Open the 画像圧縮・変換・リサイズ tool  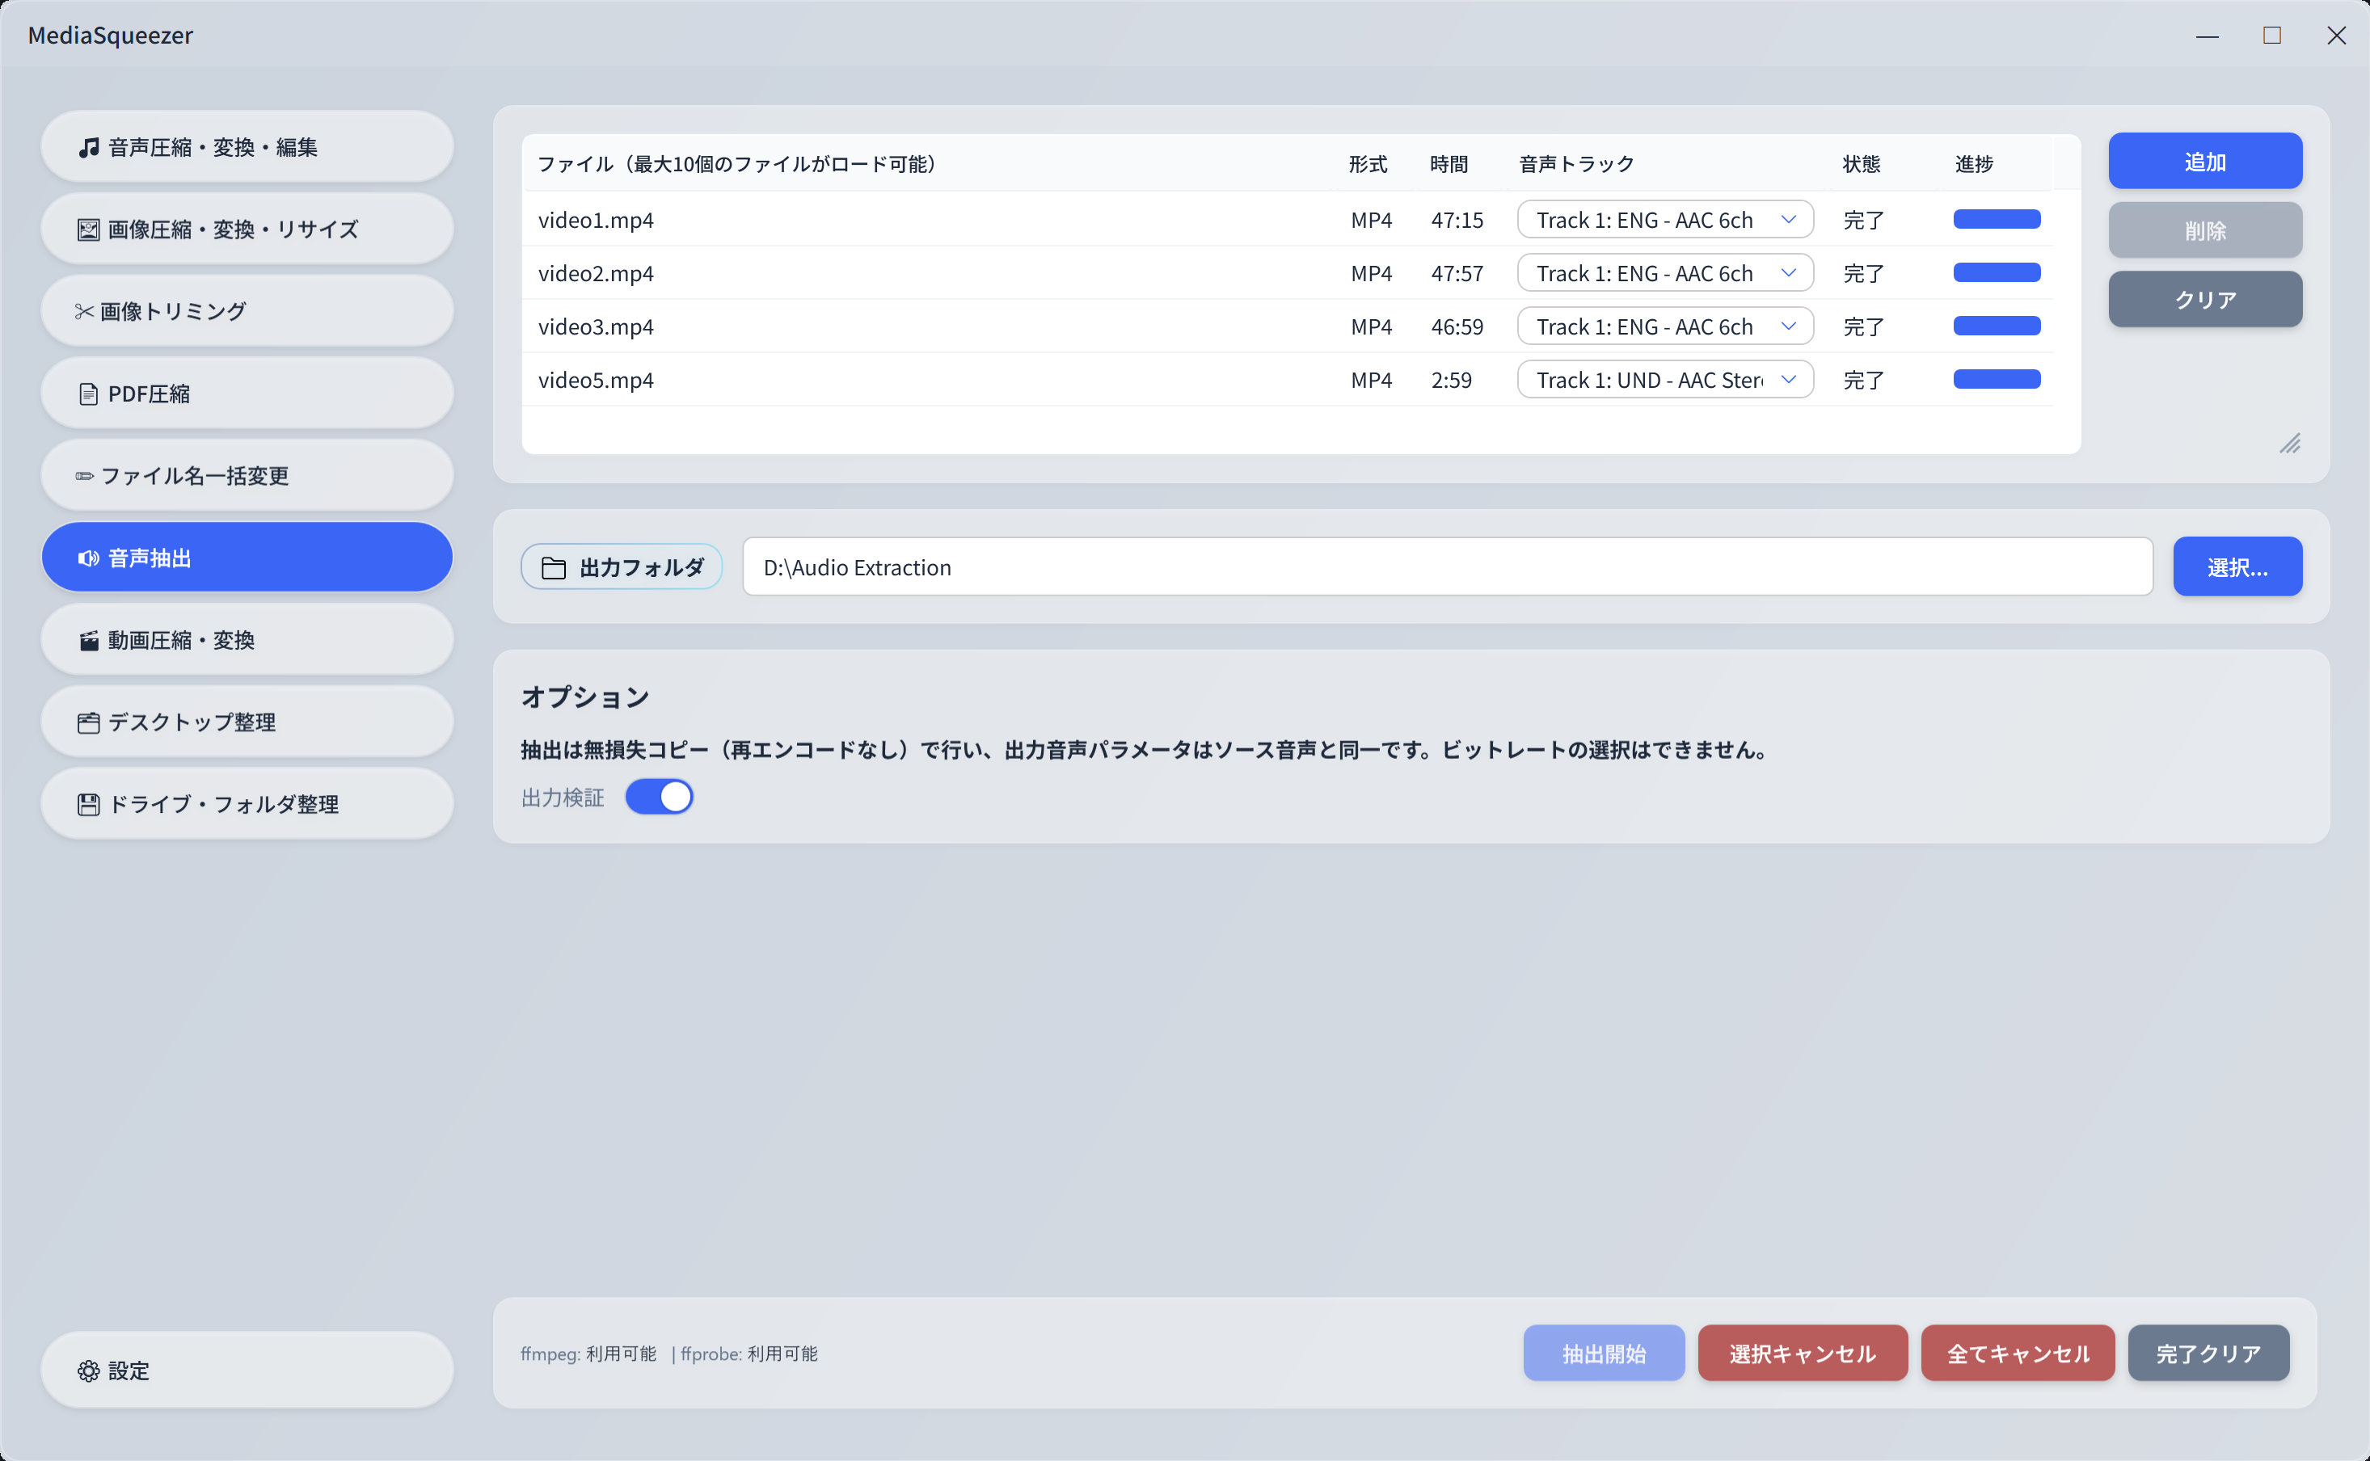coord(247,228)
